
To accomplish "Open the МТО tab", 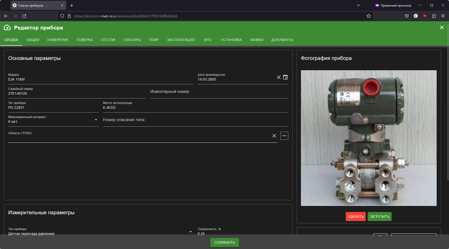I will (x=208, y=40).
